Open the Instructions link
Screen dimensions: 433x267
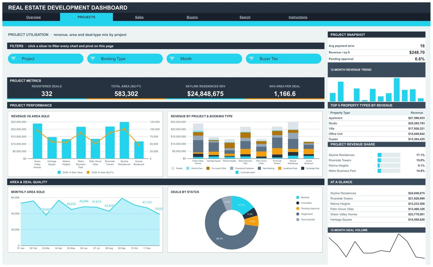(x=298, y=17)
